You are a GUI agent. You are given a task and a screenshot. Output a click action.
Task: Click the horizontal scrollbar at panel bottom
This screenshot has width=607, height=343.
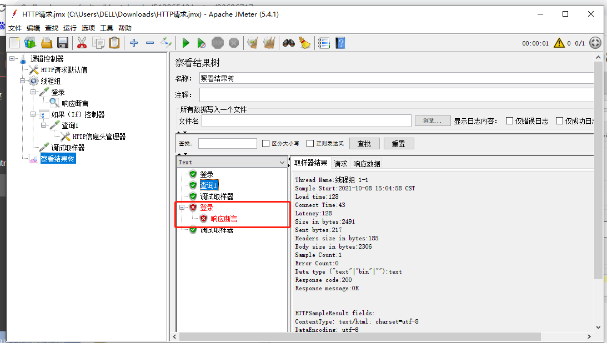(x=359, y=336)
